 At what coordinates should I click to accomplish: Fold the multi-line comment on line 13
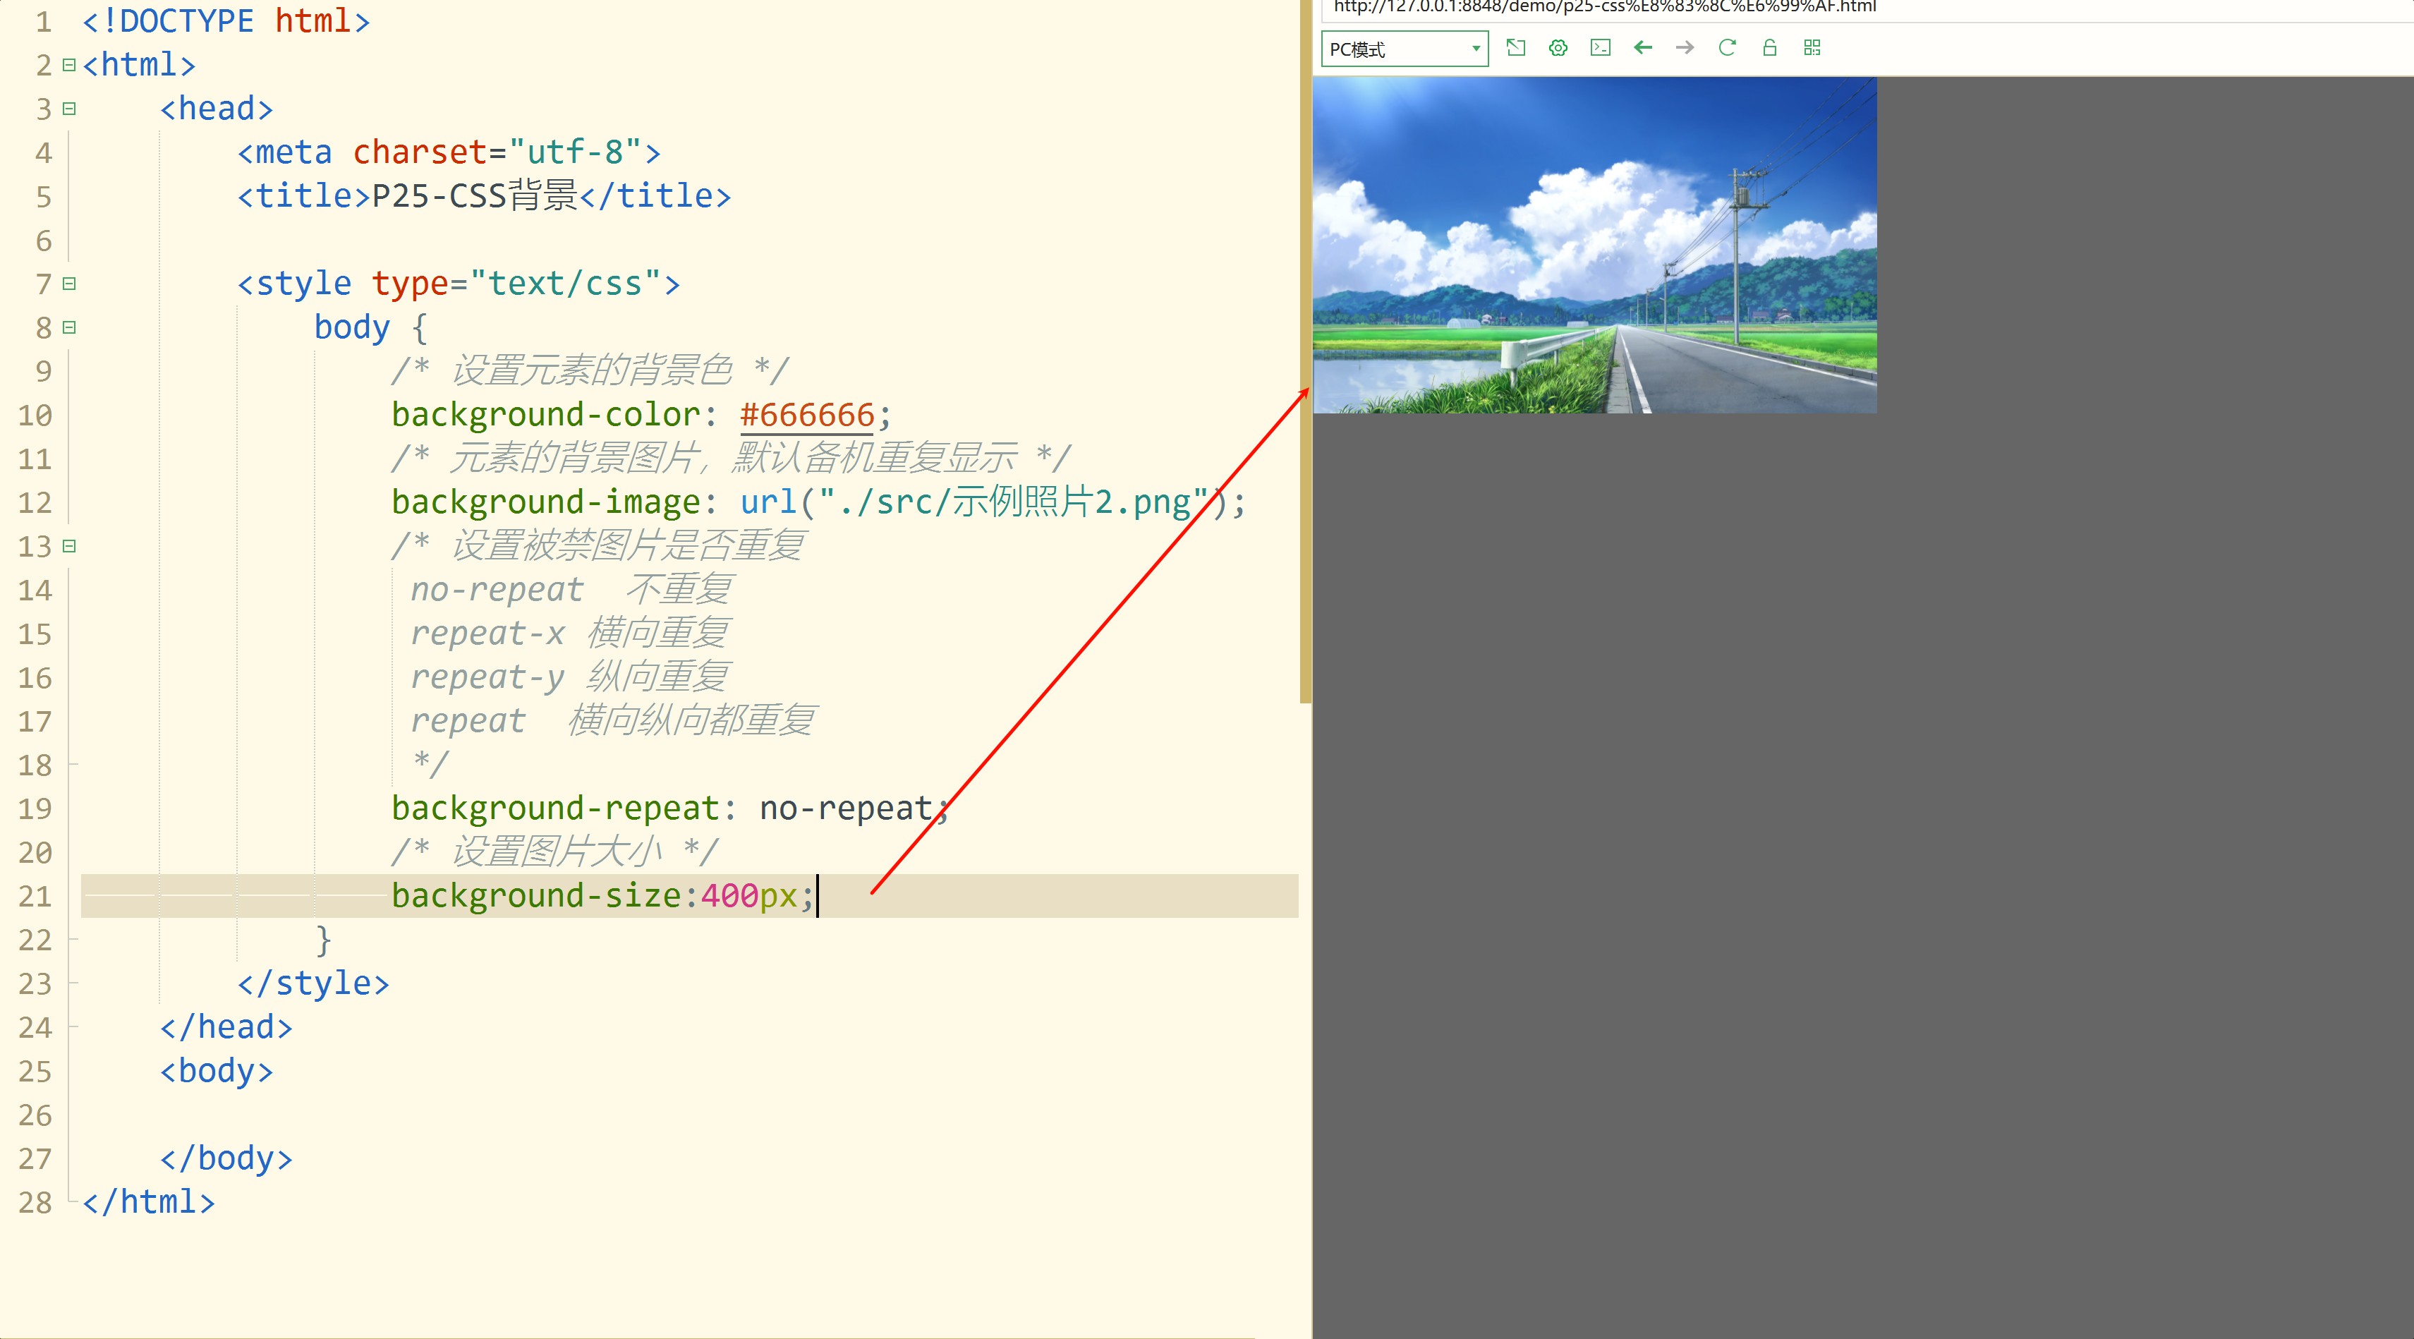[x=69, y=545]
